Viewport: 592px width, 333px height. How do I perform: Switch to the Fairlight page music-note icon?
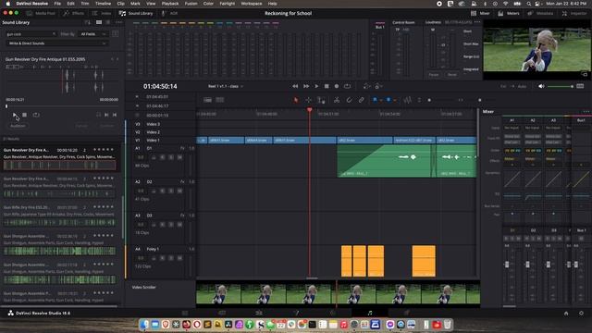pos(370,313)
